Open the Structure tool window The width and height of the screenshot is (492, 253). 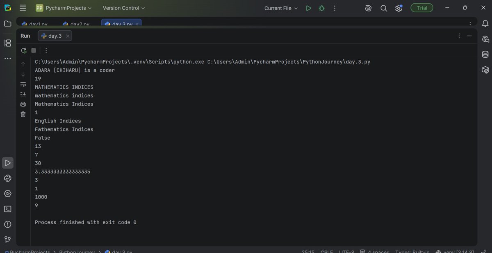click(x=7, y=43)
